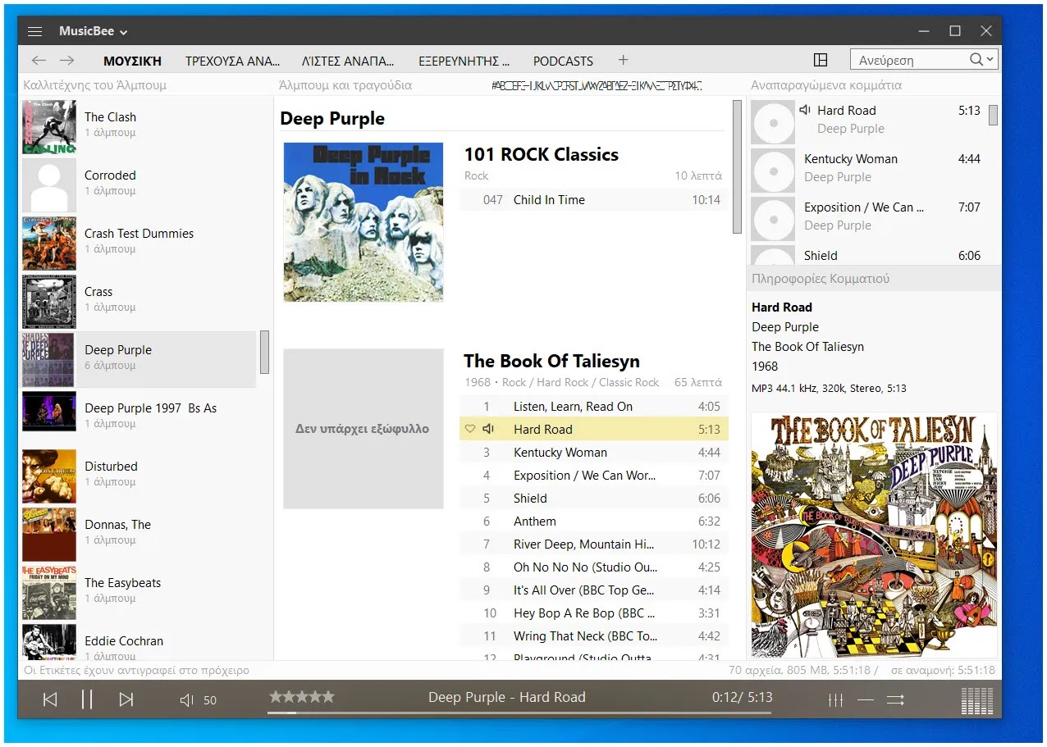Click Exposition / We Can in queue
1047x747 pixels.
click(868, 219)
